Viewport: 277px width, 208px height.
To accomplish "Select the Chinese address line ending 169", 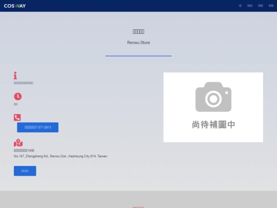I will point(24,150).
